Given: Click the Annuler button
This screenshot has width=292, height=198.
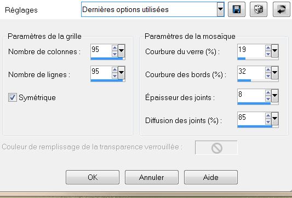Looking at the screenshot, I should click(152, 177).
